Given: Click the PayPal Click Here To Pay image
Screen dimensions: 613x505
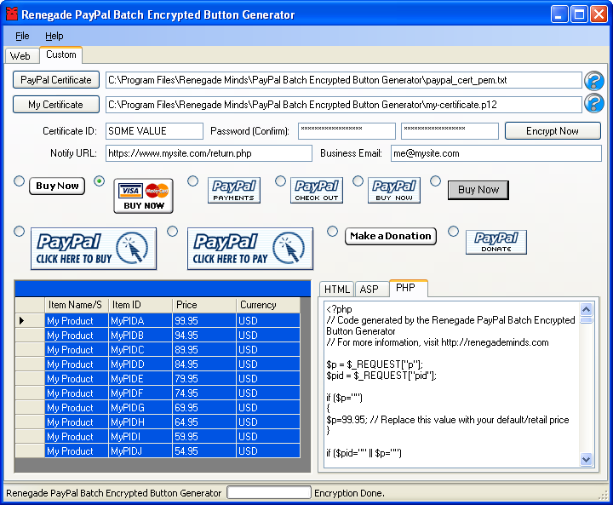Looking at the screenshot, I should click(x=250, y=249).
